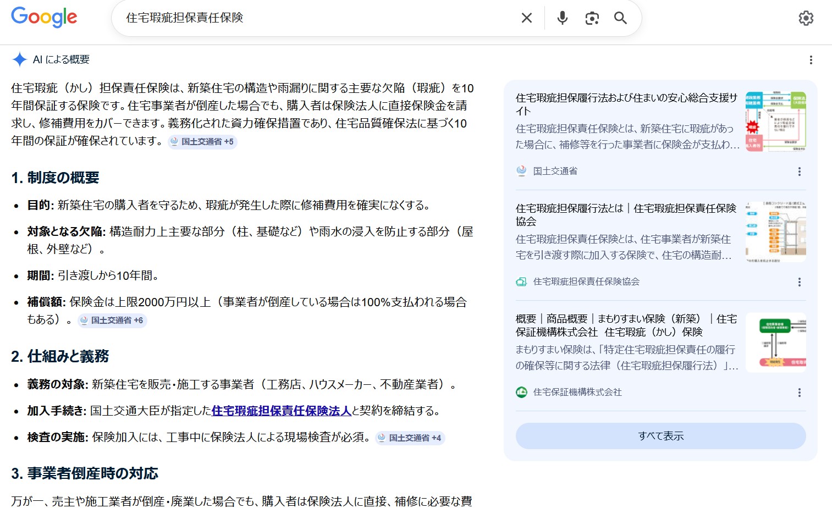Start voice search with microphone icon
The image size is (832, 508).
pyautogui.click(x=562, y=18)
